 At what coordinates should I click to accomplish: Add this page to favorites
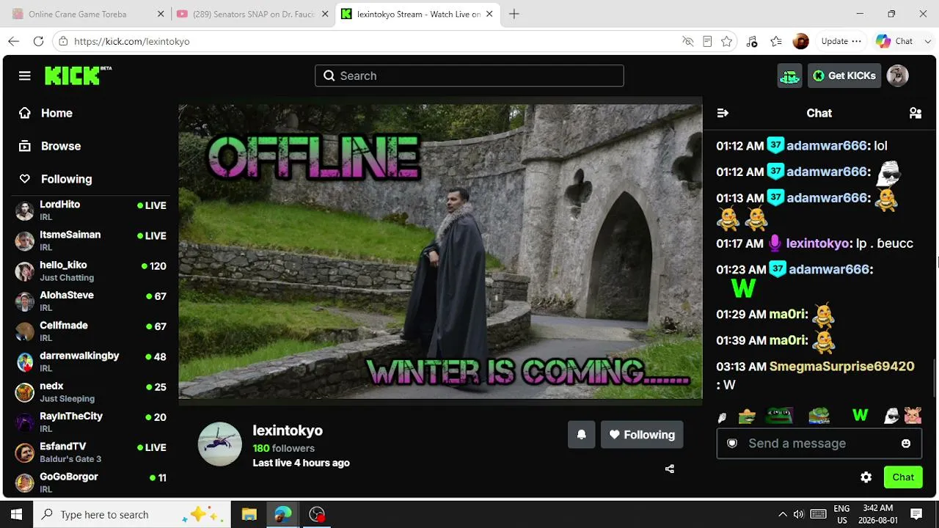click(x=726, y=41)
